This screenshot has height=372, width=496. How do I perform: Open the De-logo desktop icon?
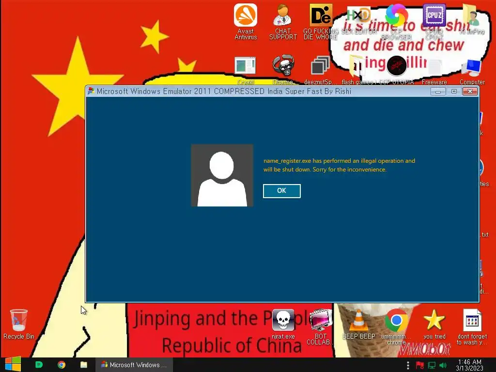click(321, 21)
